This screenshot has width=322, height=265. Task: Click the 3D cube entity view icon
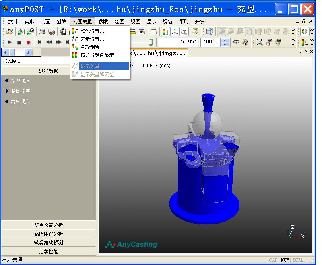pyautogui.click(x=209, y=31)
